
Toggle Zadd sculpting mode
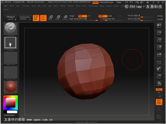(x=103, y=16)
